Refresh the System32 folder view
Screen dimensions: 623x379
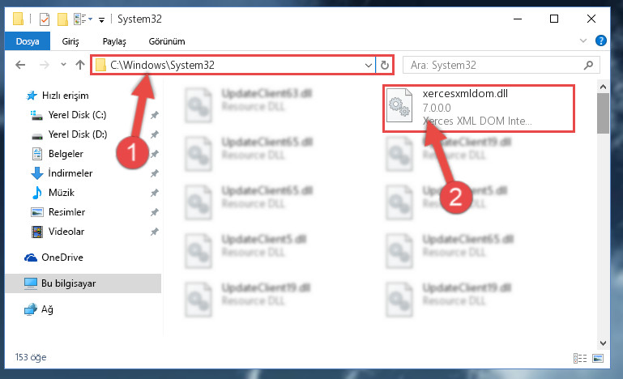(x=384, y=65)
